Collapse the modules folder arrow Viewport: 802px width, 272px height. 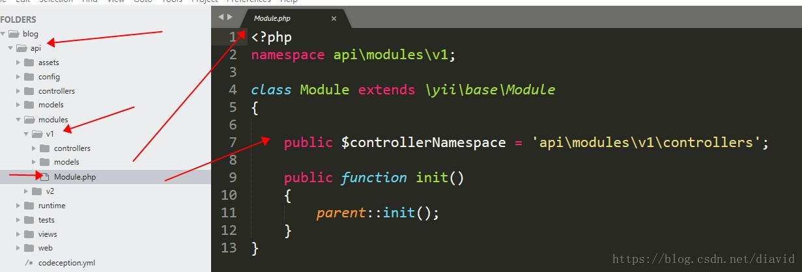coord(18,120)
